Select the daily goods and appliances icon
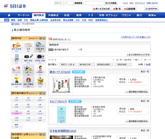This screenshot has width=165, height=139. 40,58
